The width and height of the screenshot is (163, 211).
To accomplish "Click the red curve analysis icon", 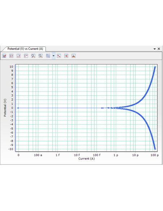I will point(59,56).
